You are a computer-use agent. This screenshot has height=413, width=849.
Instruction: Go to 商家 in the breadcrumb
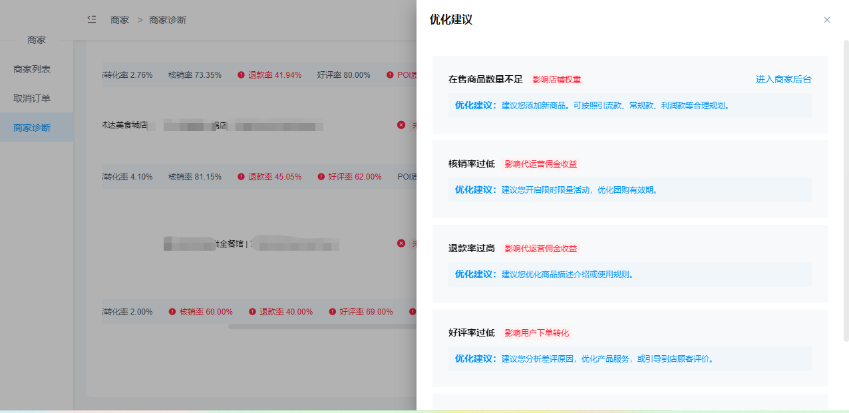point(120,20)
